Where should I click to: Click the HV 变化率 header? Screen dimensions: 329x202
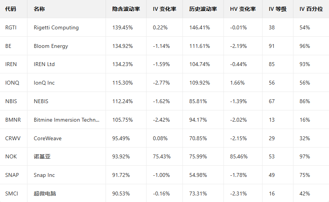(242, 9)
